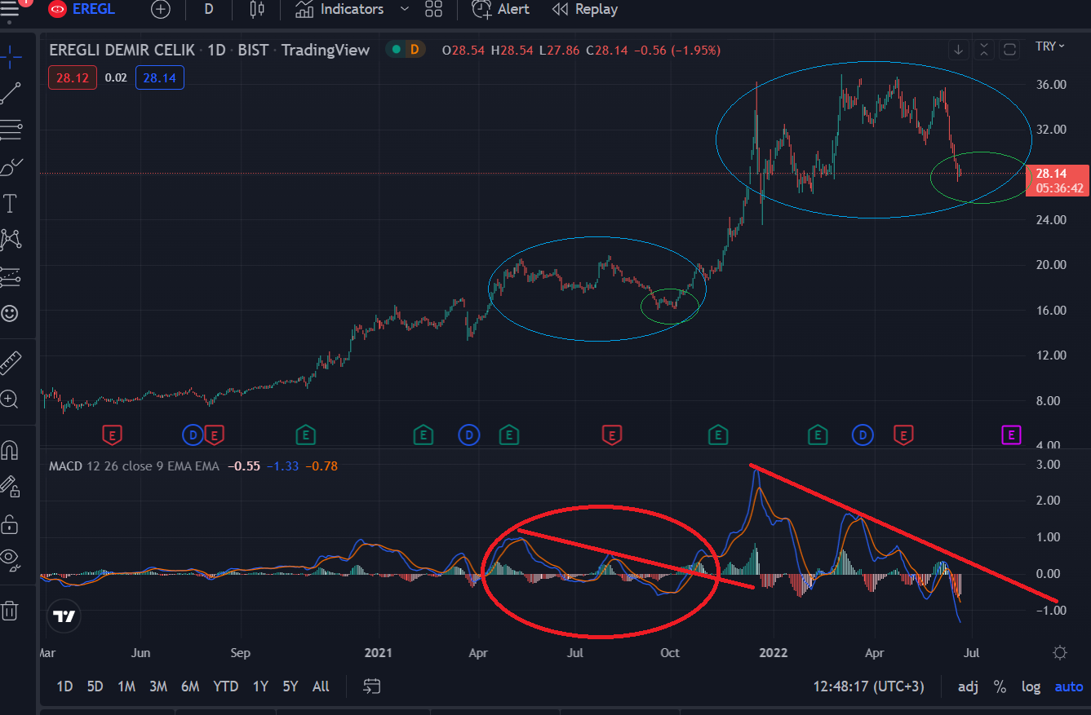Open the D time interval selector
The image size is (1091, 715).
209,10
